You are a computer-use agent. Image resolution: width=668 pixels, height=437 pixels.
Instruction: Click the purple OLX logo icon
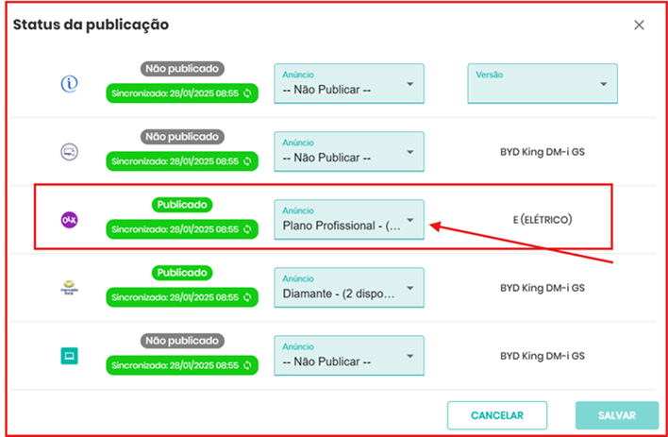[69, 220]
